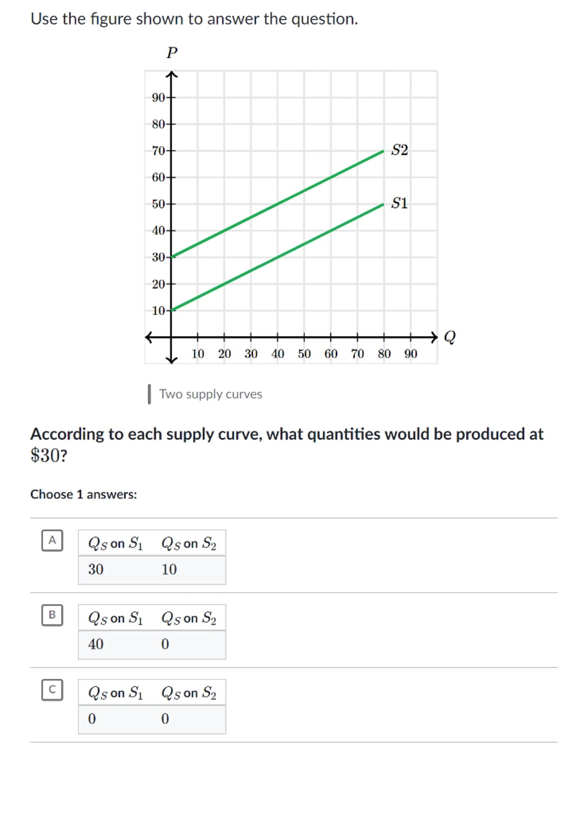The image size is (588, 814).
Task: Select answer choice B
Action: pyautogui.click(x=52, y=615)
